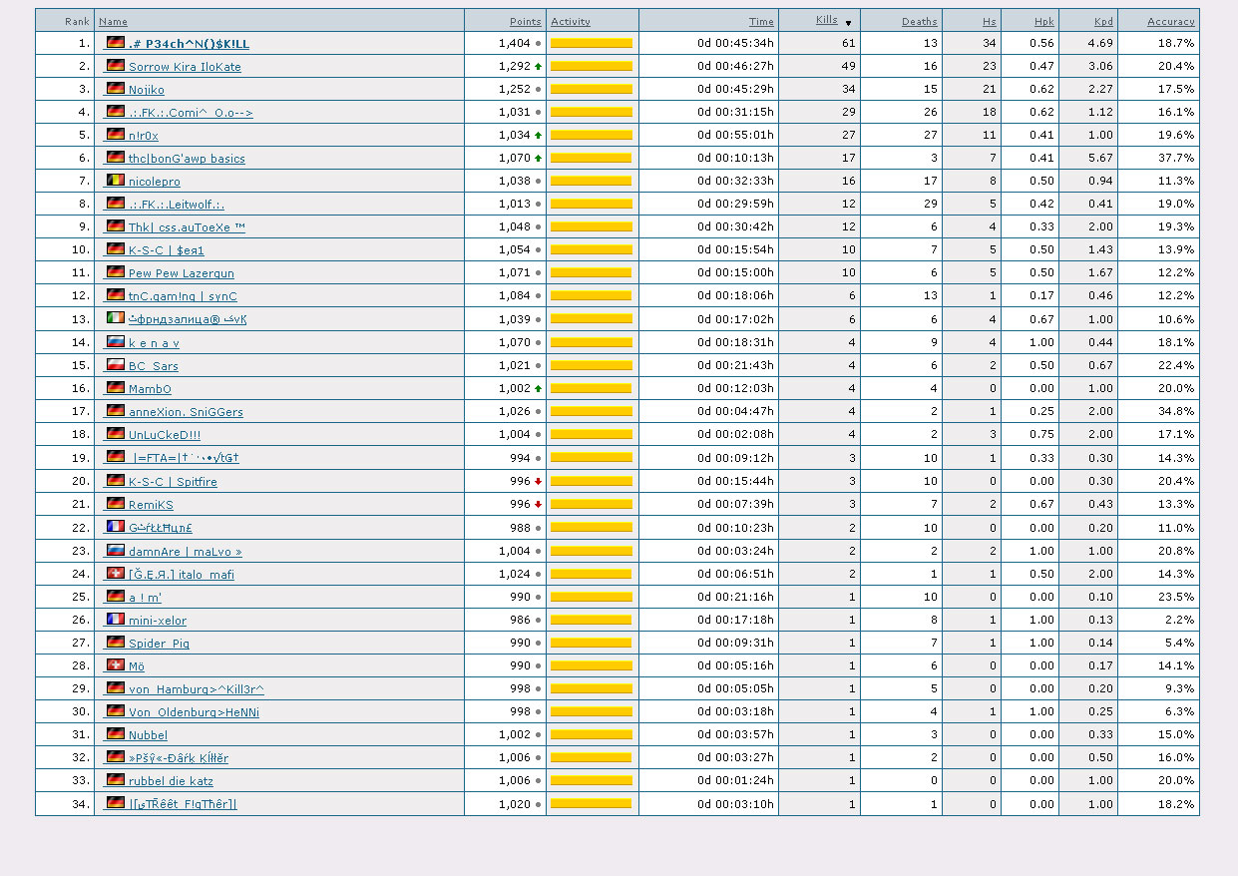Sort by Accuracy column header
The height and width of the screenshot is (876, 1238).
coord(1170,21)
